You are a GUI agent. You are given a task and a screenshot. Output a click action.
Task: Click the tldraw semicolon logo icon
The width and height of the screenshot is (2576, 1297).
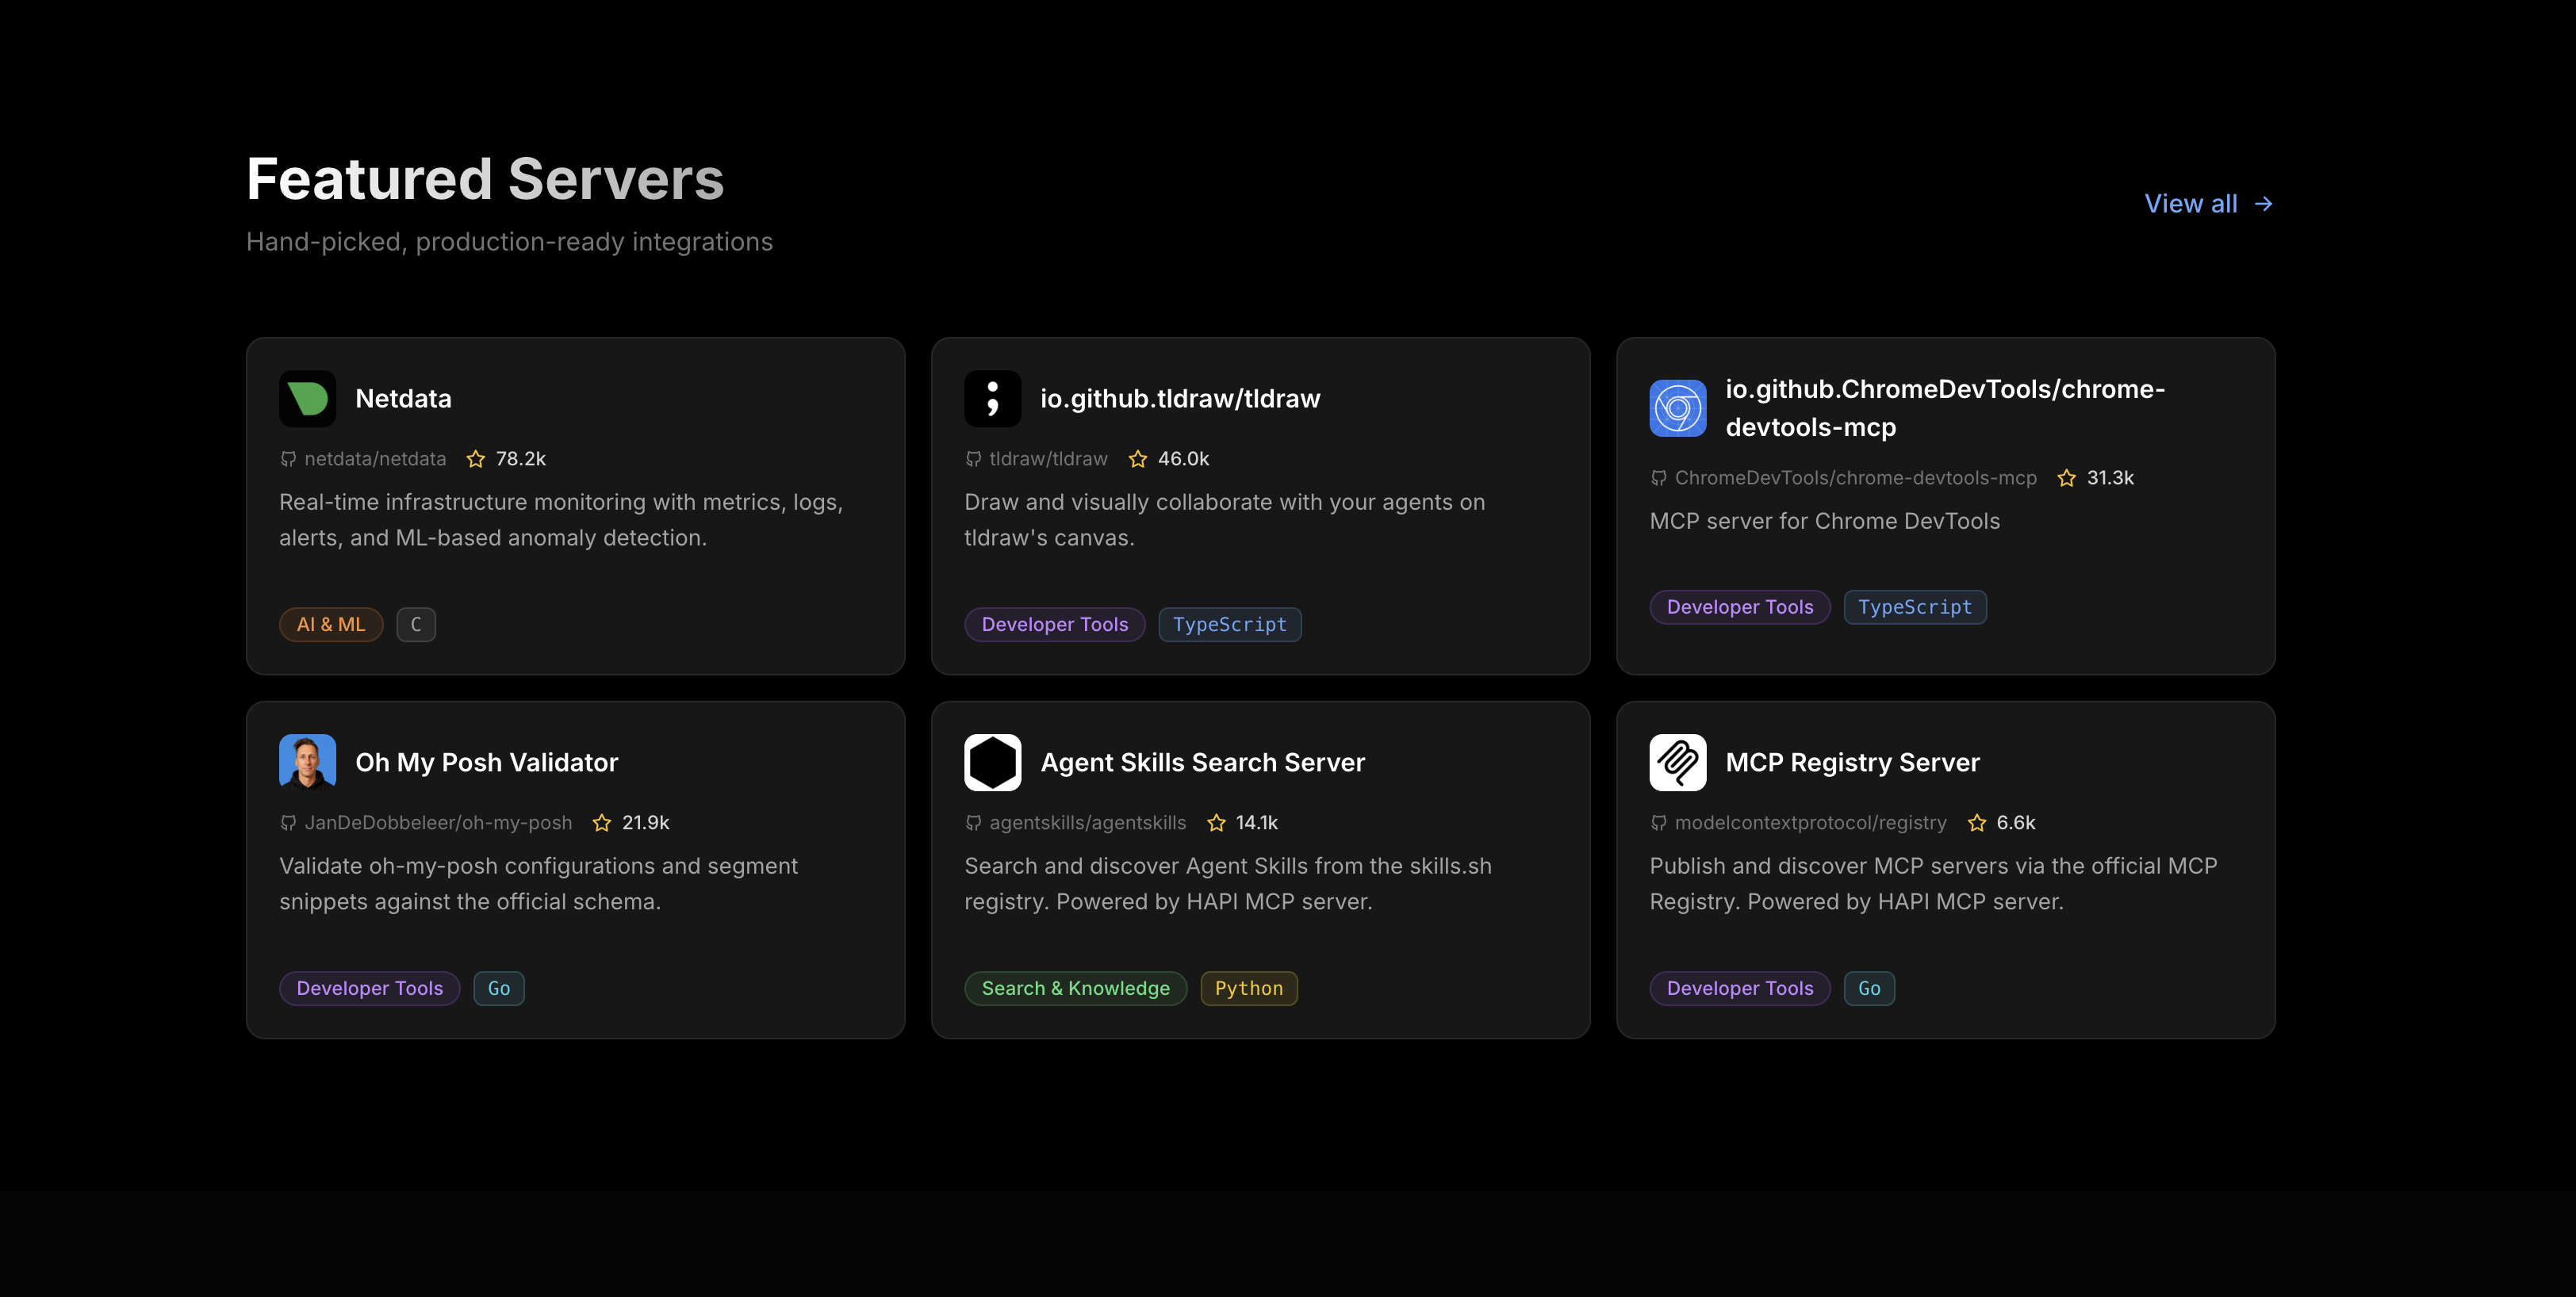[992, 399]
